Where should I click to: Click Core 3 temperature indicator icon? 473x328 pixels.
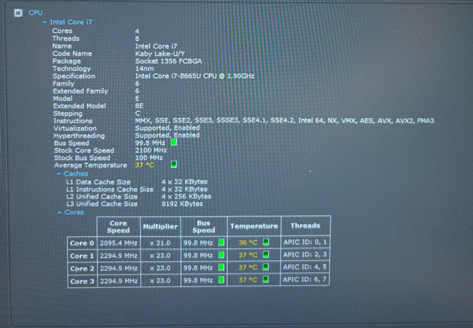tap(265, 279)
